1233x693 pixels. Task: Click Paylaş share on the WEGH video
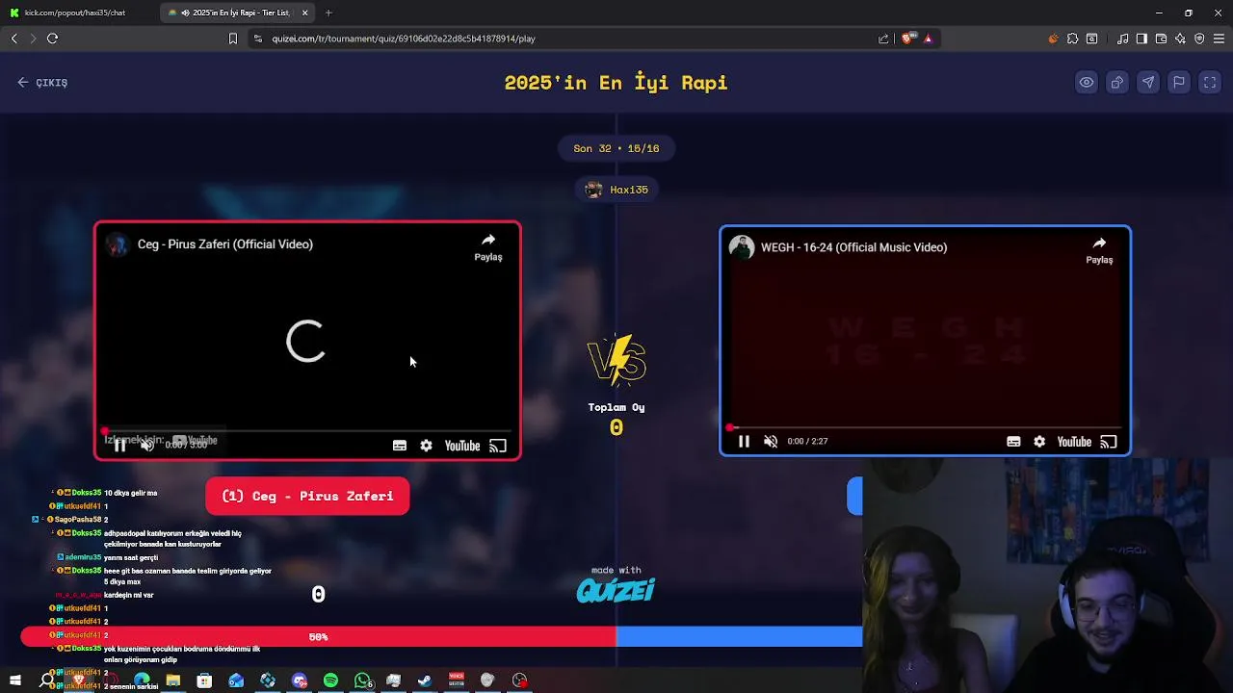point(1099,249)
